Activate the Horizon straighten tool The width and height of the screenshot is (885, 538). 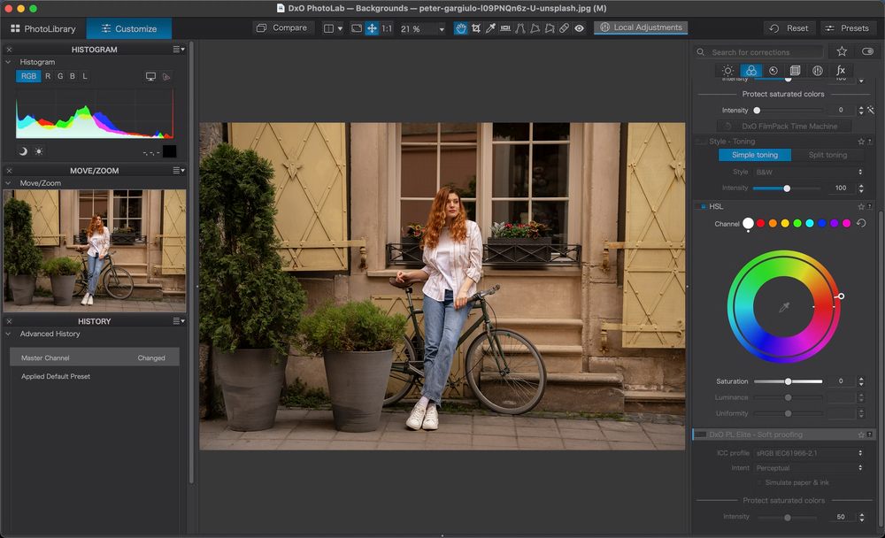(506, 28)
